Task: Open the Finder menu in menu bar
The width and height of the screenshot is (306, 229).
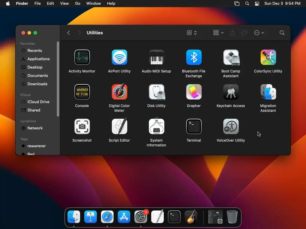Action: [x=22, y=4]
